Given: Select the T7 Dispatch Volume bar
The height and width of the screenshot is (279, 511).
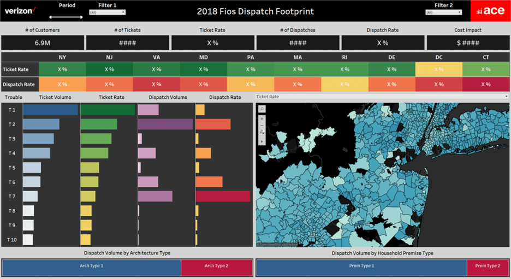Looking at the screenshot, I should (x=155, y=196).
